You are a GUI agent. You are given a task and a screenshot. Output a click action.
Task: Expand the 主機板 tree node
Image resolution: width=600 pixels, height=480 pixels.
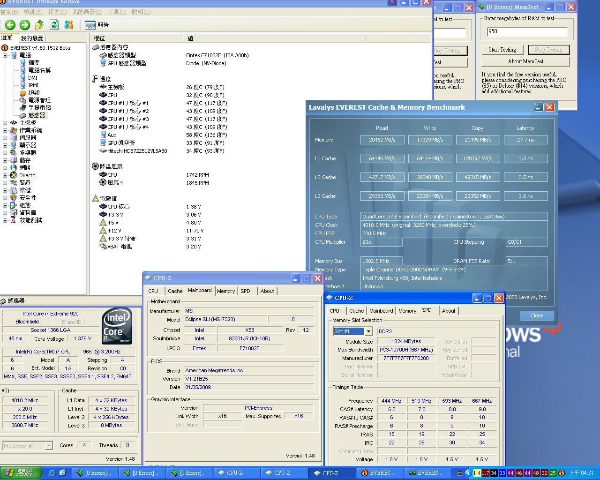pyautogui.click(x=5, y=123)
